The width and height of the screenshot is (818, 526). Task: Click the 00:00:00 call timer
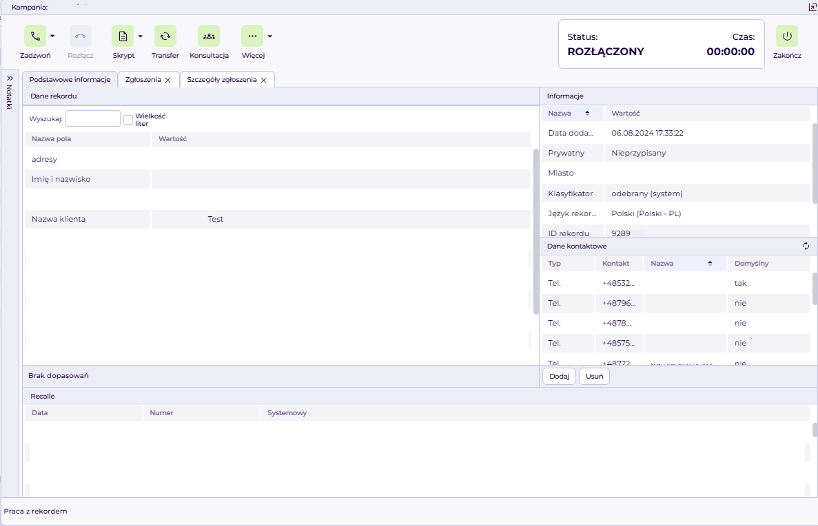[730, 52]
